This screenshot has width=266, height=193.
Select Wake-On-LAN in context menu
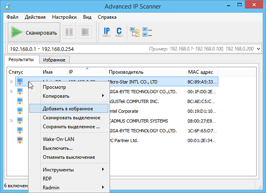click(58, 139)
